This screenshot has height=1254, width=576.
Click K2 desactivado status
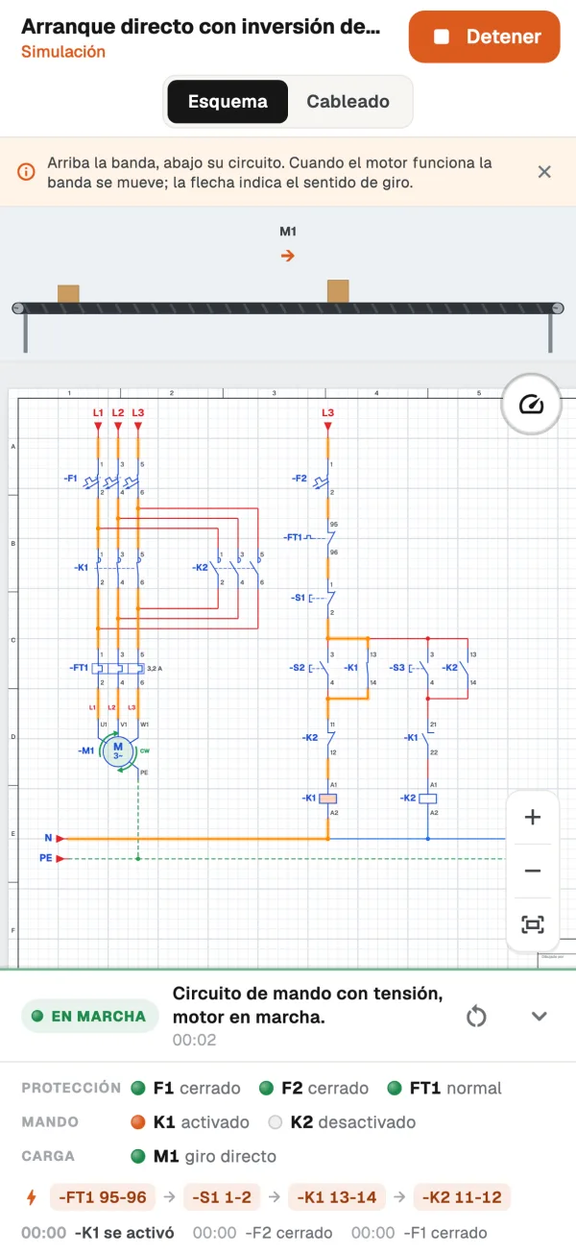coord(342,1122)
